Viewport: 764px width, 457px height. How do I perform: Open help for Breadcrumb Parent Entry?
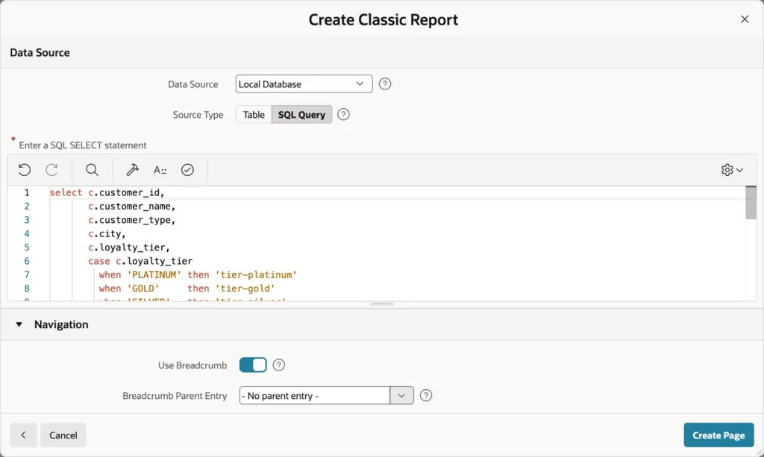[x=426, y=395]
